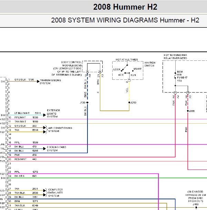207x210 pixels.
Task: Select the pin 27 'TAN' wire label
Action: [x=17, y=189]
